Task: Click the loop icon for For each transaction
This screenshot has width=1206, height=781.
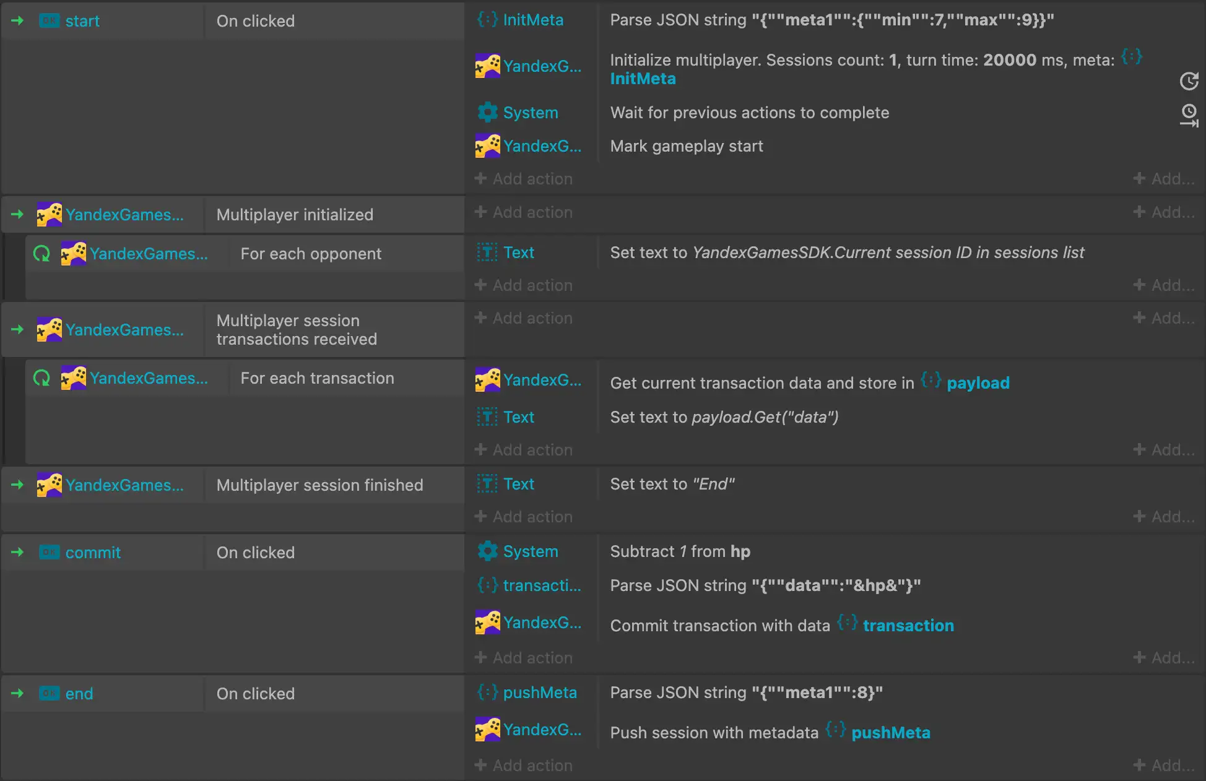Action: 41,378
